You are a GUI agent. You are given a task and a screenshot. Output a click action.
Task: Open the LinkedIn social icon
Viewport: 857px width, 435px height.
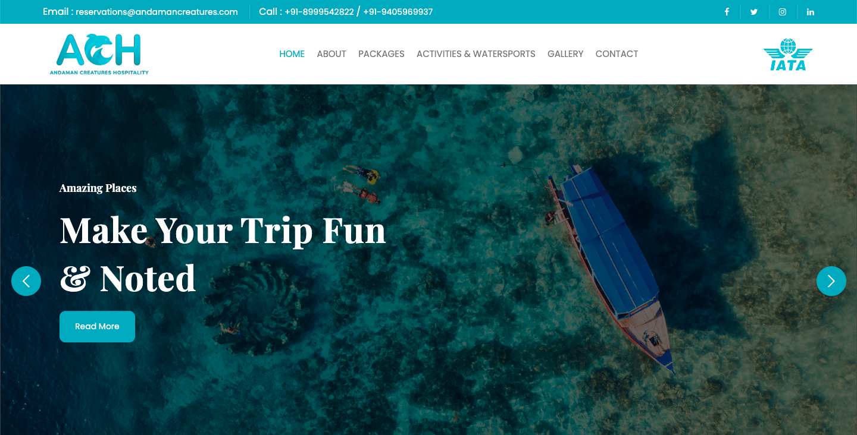coord(811,12)
